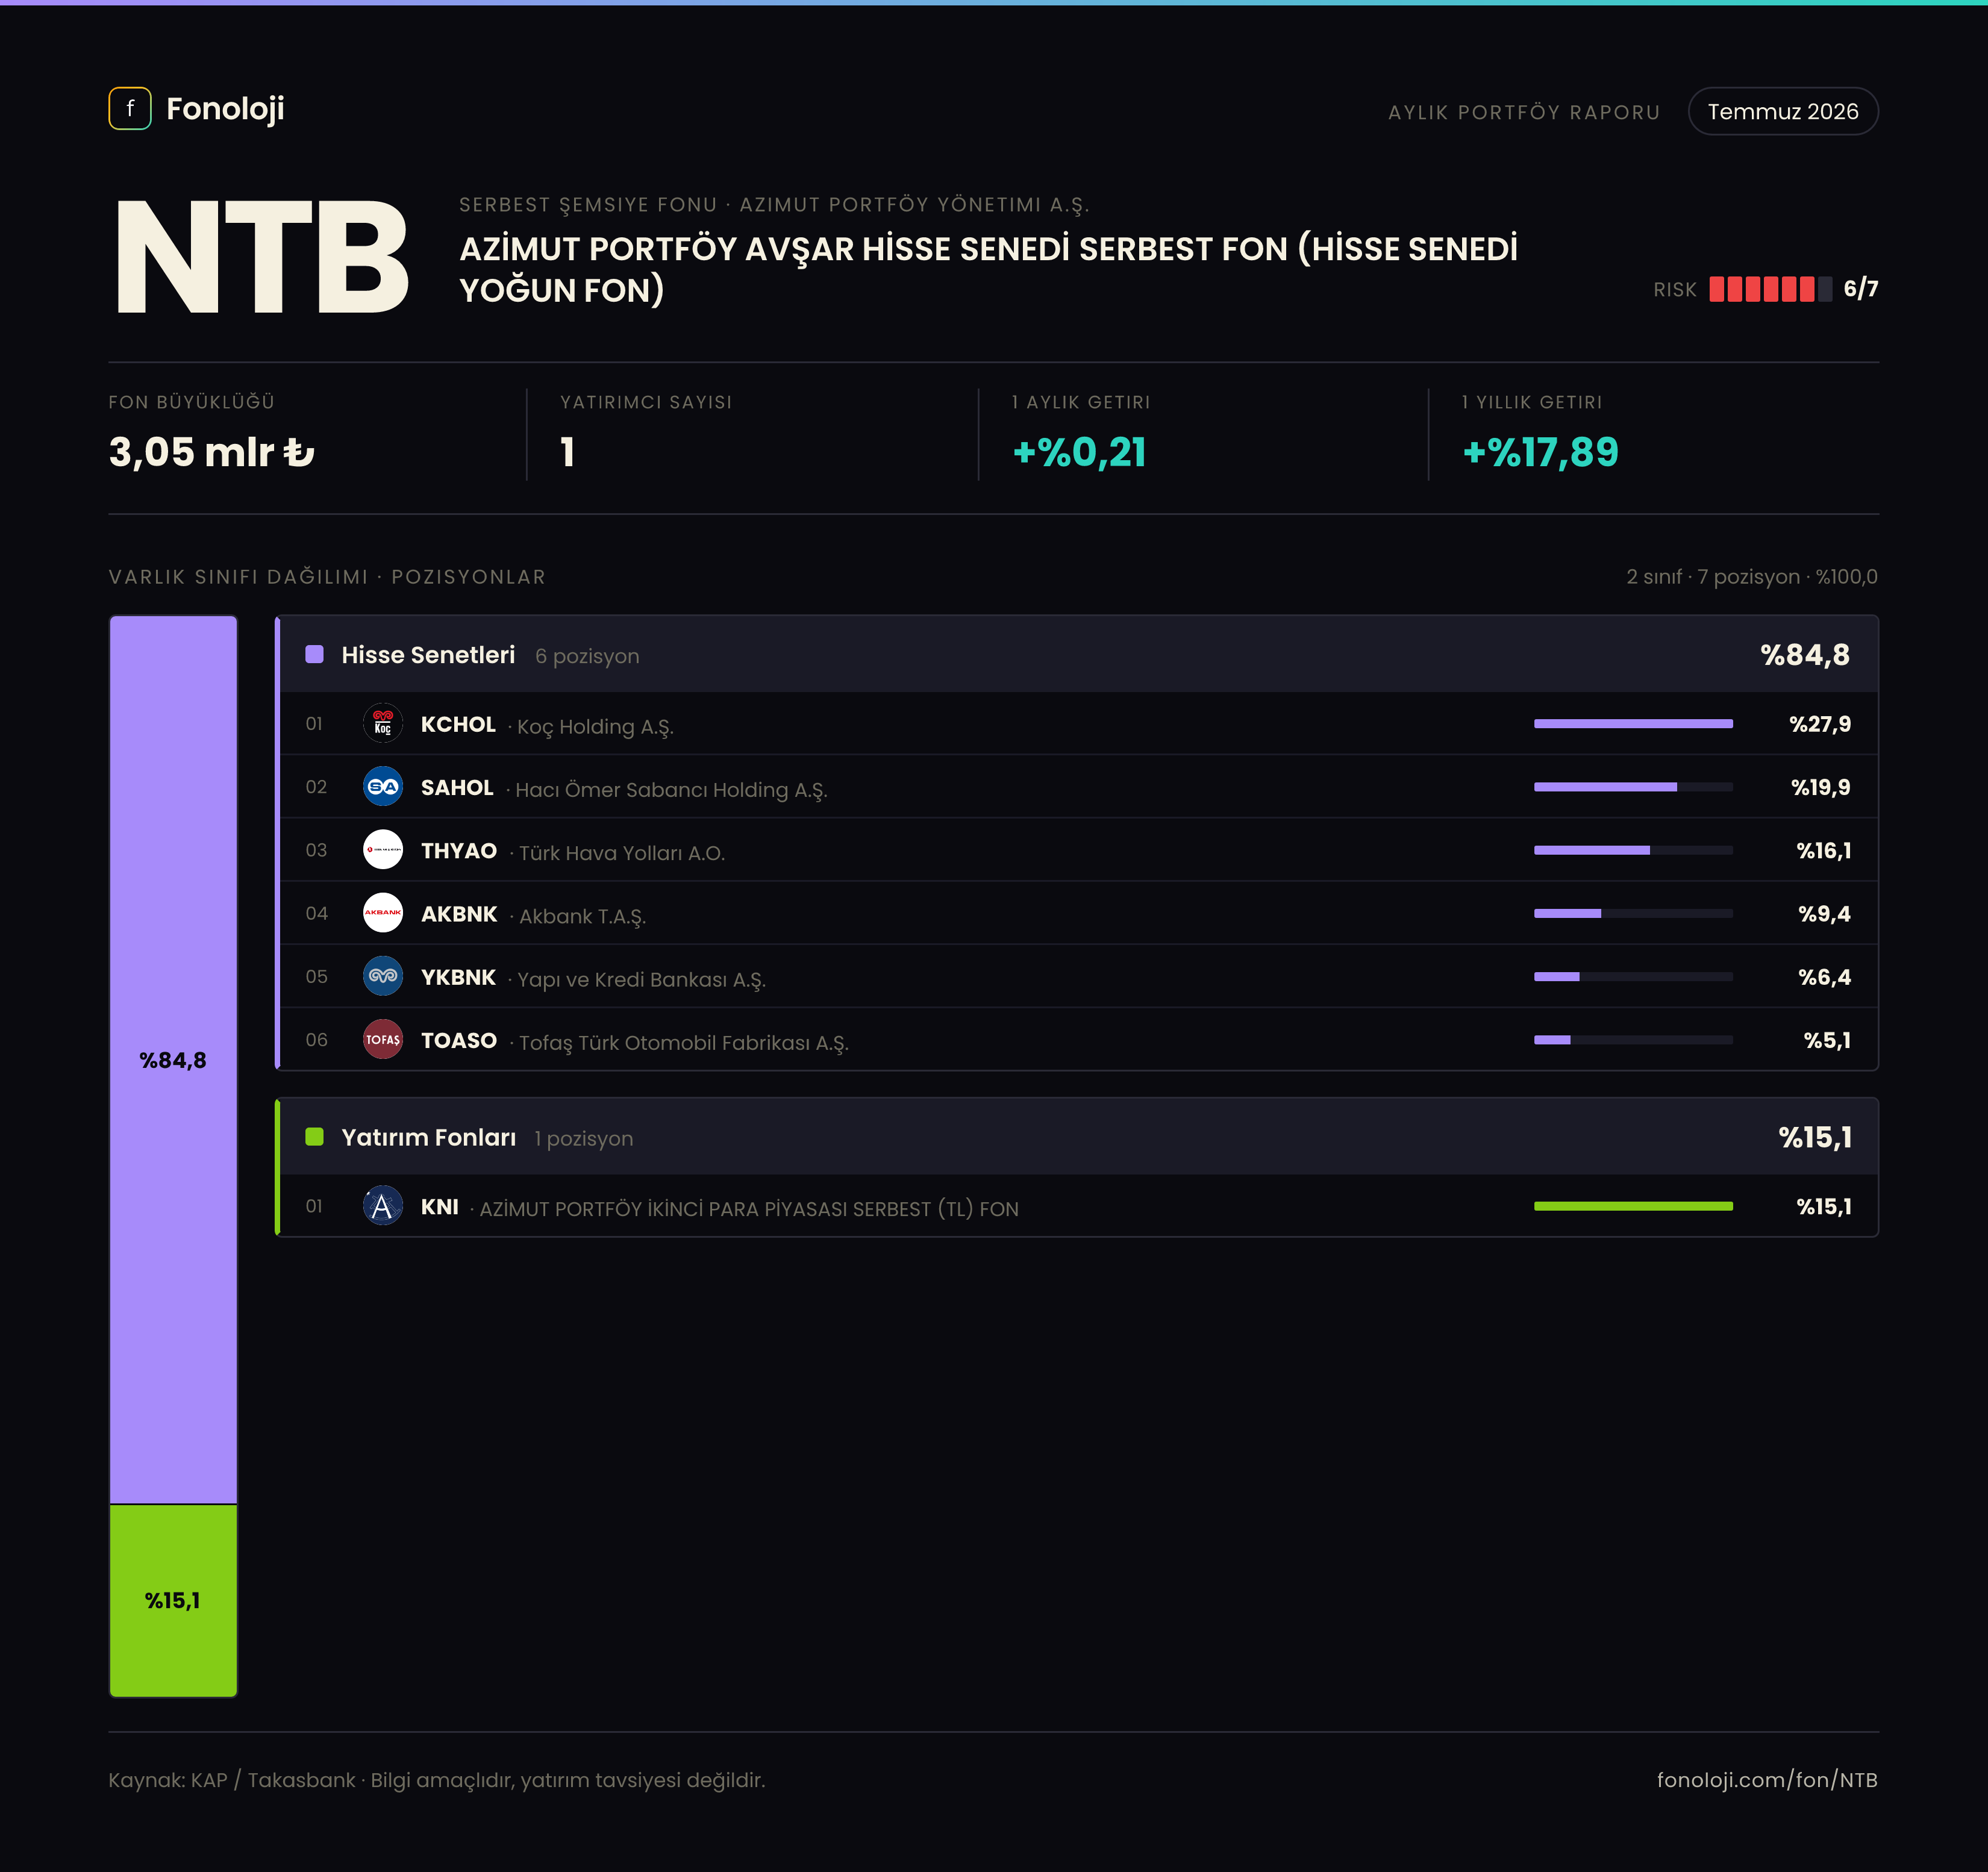Collapse the Hisse Senetleri section header
Viewport: 1988px width, 1872px height.
click(1078, 655)
